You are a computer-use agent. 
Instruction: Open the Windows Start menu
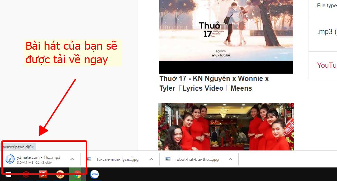coord(8,174)
